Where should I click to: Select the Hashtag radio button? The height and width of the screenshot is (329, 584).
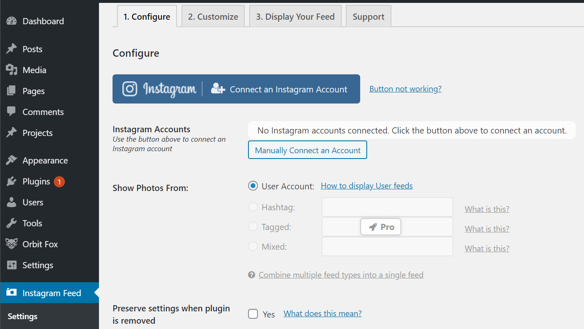point(253,207)
